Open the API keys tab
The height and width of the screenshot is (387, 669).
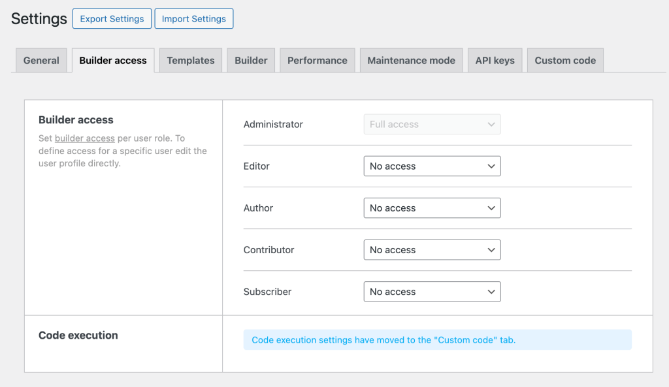495,61
